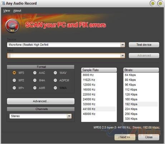Open the SCAN your PC and FIX errors ad
Image resolution: width=165 pixels, height=144 pixels.
click(65, 25)
